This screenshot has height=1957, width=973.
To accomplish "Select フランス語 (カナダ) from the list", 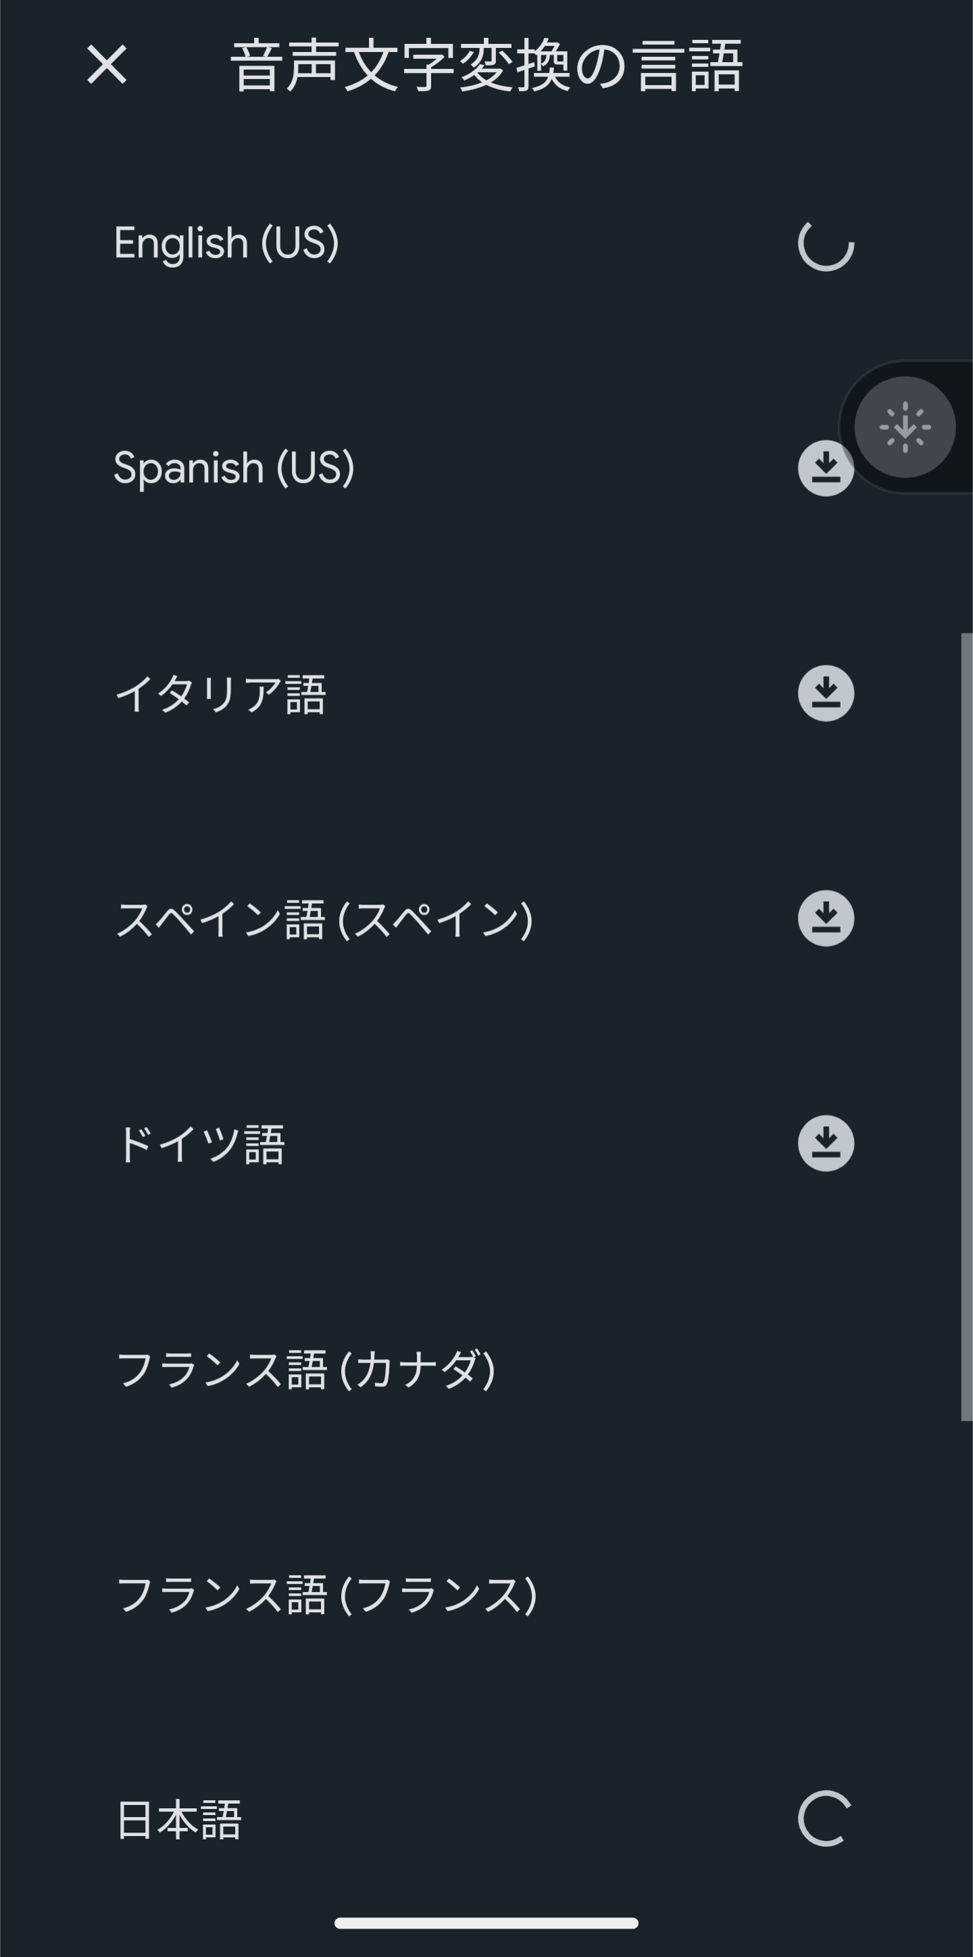I will pyautogui.click(x=307, y=1370).
